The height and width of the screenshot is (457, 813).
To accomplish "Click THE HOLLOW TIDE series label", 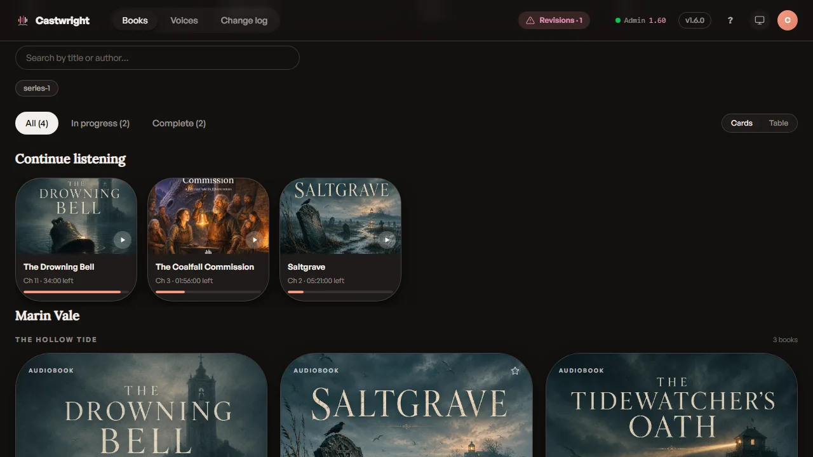I will point(56,340).
